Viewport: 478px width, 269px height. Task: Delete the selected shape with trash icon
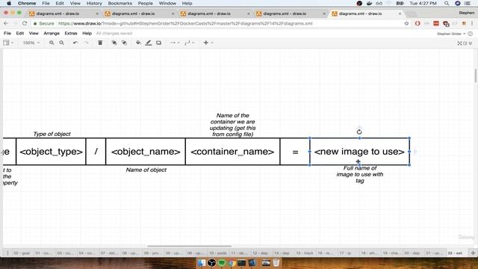(100, 43)
